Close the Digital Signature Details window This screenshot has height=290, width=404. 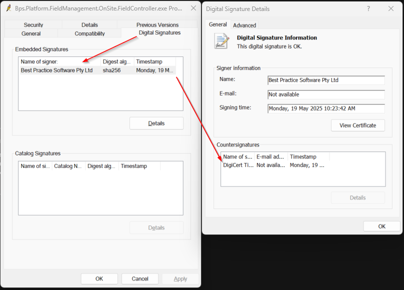click(391, 9)
